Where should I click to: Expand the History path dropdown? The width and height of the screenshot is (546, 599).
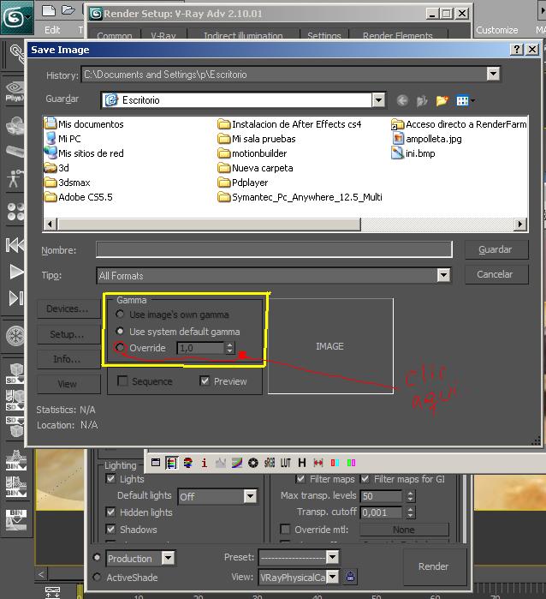(x=493, y=74)
